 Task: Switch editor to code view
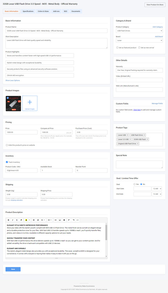coord(78,220)
